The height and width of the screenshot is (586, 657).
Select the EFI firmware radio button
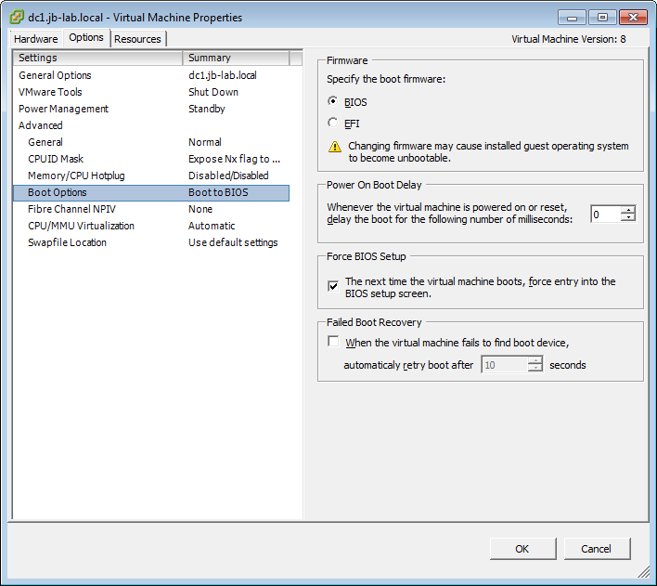click(x=333, y=123)
